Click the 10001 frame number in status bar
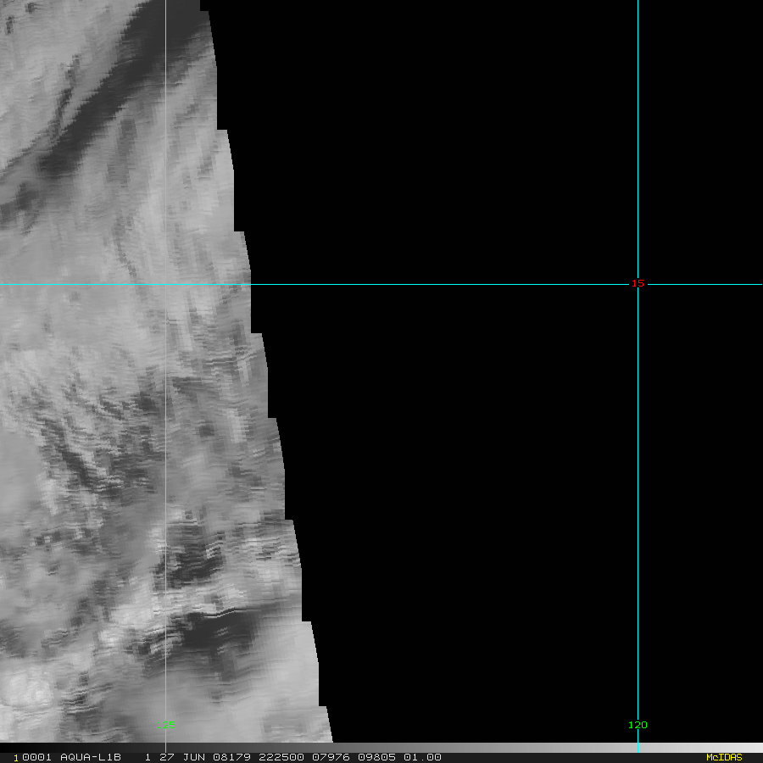Viewport: 763px width, 763px height. (x=32, y=757)
